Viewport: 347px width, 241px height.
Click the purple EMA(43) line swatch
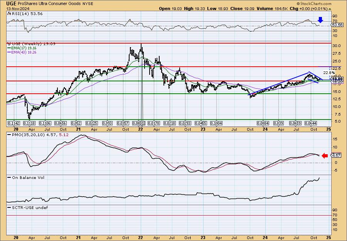[x=10, y=52]
